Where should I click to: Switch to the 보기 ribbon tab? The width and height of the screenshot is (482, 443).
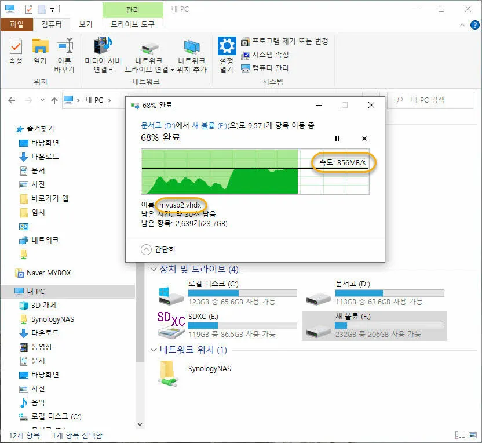pyautogui.click(x=86, y=24)
